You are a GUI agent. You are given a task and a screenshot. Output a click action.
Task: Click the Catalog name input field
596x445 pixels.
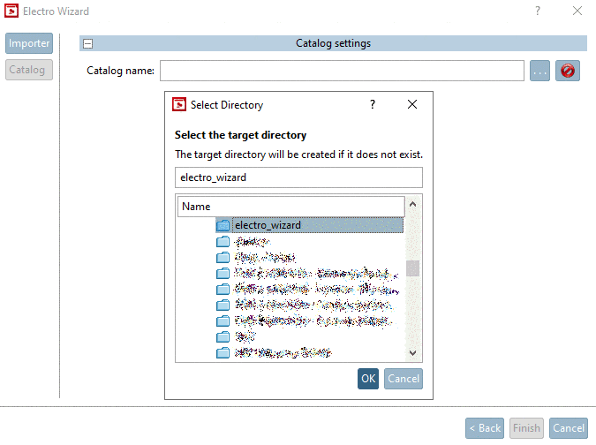(x=342, y=71)
